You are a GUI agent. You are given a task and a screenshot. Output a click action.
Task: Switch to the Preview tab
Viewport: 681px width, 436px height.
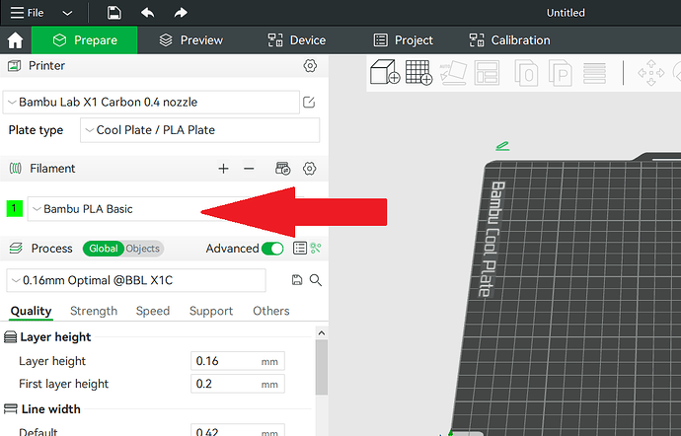coord(191,40)
